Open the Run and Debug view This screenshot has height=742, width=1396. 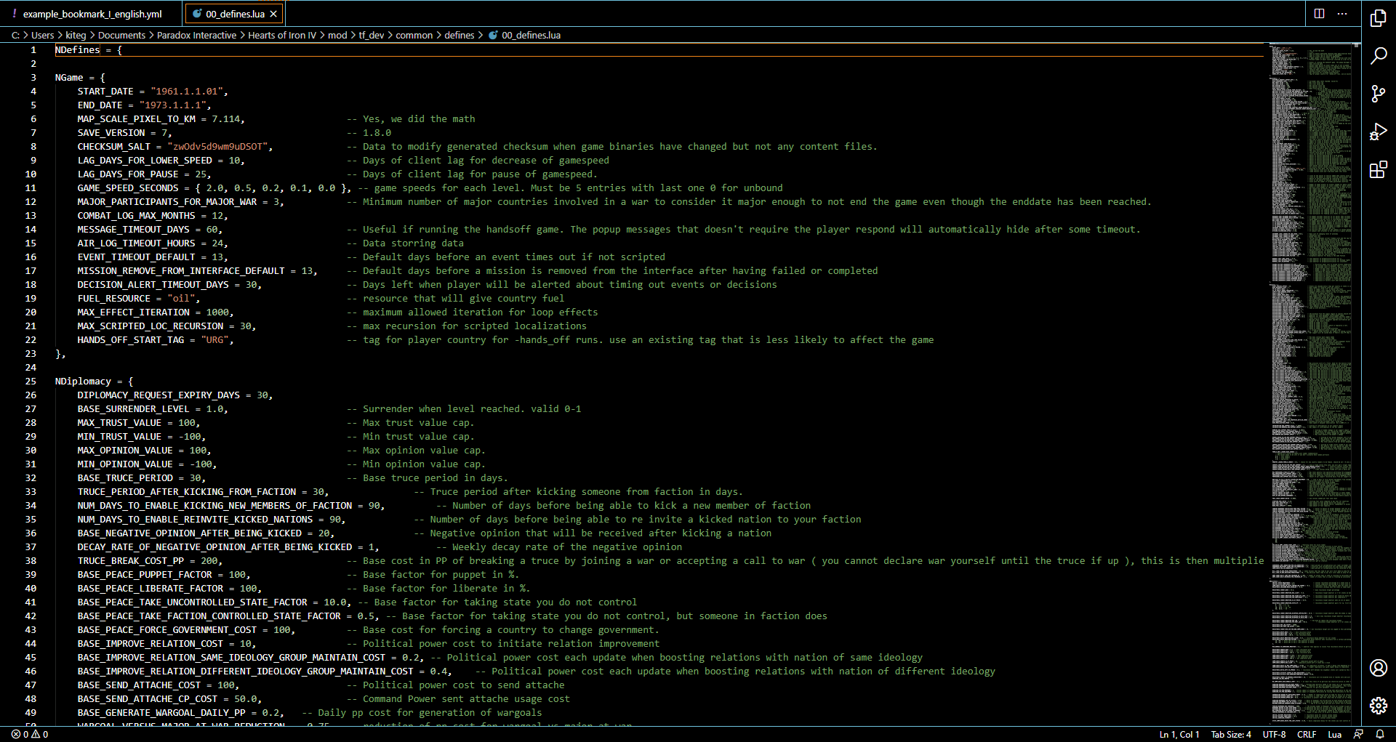pyautogui.click(x=1379, y=132)
